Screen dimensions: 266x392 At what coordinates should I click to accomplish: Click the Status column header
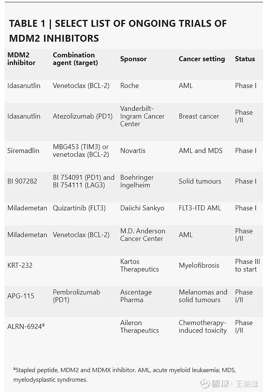[x=245, y=59]
